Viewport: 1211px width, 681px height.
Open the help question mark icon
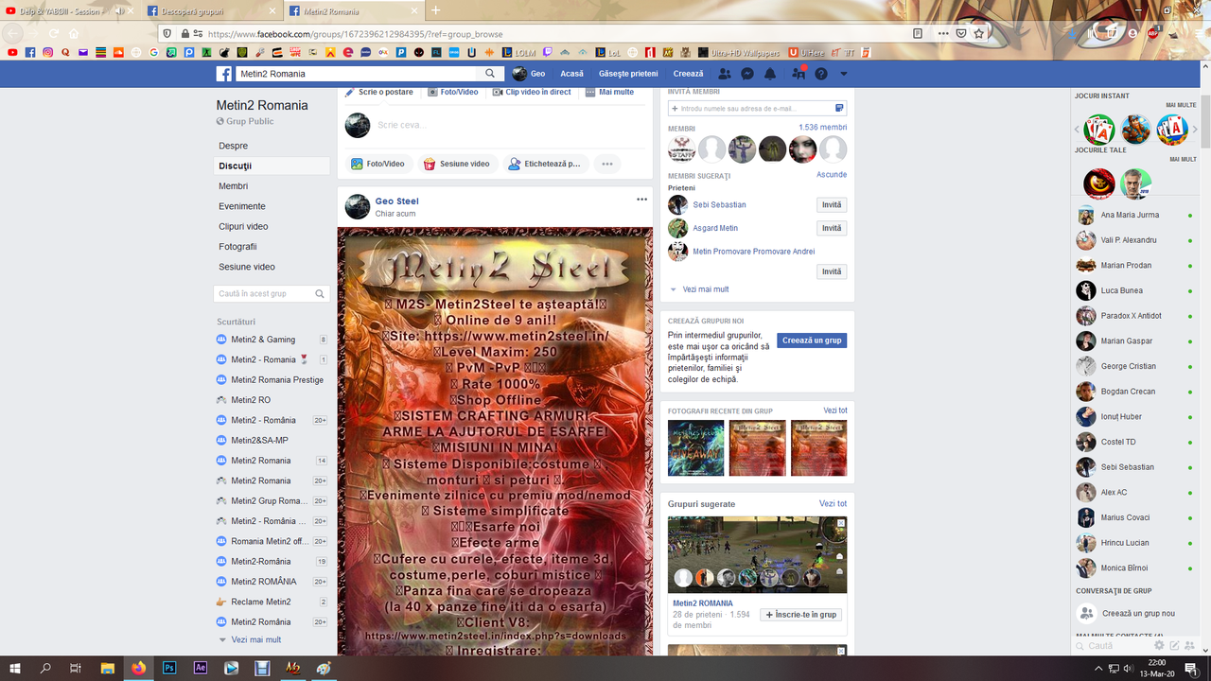click(820, 74)
